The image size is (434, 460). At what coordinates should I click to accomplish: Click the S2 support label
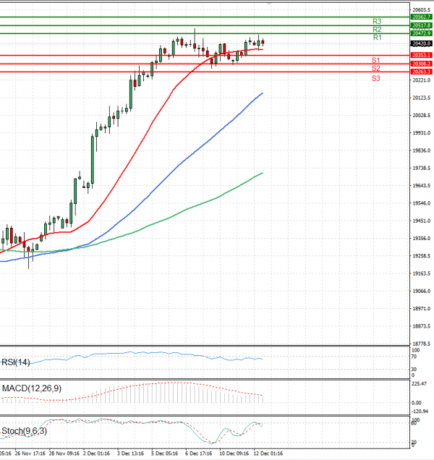[x=375, y=69]
